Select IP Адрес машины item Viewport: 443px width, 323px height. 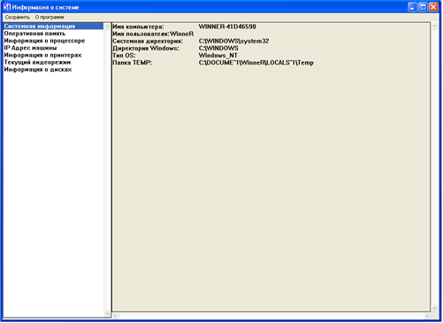[30, 48]
